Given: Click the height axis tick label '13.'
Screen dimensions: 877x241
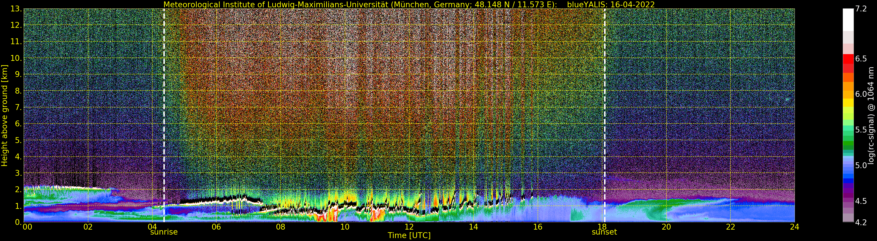Looking at the screenshot, I should (x=16, y=9).
